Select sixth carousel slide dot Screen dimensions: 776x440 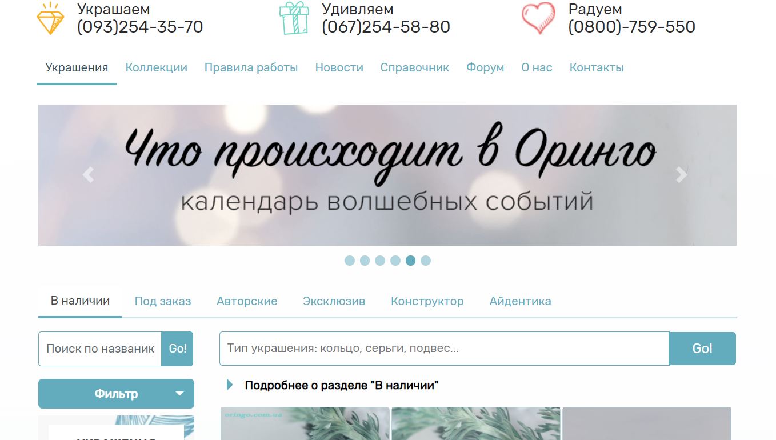point(426,261)
